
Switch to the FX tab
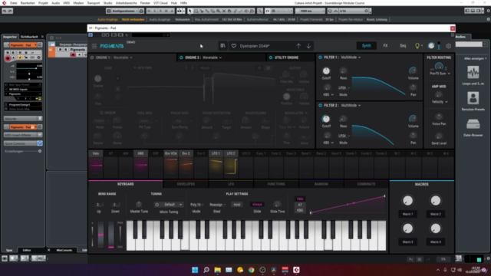[385, 46]
